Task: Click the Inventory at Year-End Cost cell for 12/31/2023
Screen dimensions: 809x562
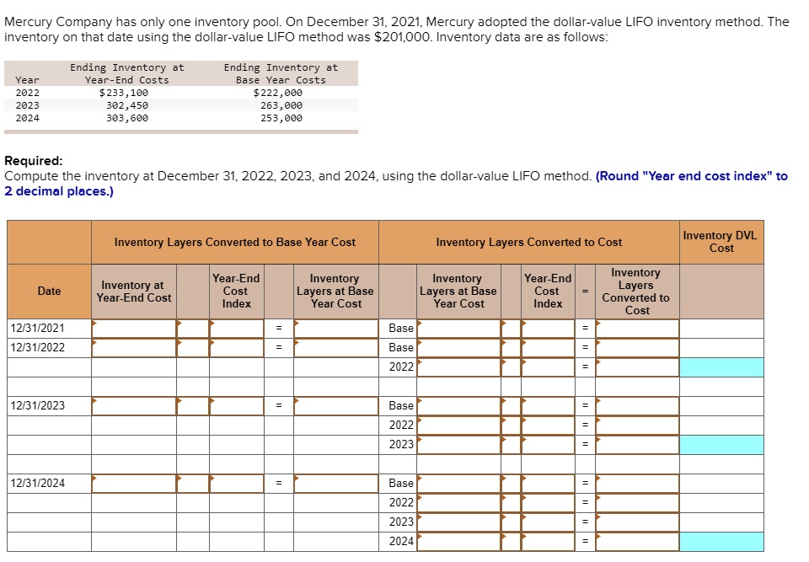Action: tap(132, 405)
